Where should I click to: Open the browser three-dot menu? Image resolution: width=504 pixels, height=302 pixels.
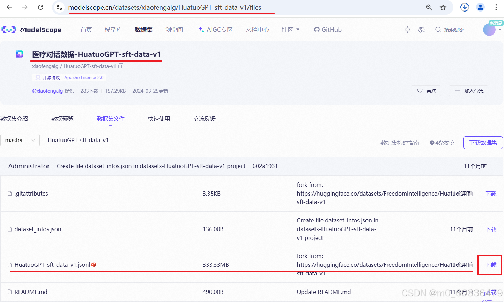pyautogui.click(x=496, y=7)
